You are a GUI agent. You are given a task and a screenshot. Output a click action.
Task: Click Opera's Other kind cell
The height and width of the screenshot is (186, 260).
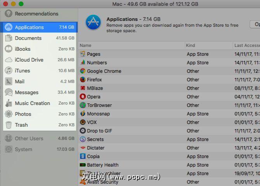[x=193, y=97]
